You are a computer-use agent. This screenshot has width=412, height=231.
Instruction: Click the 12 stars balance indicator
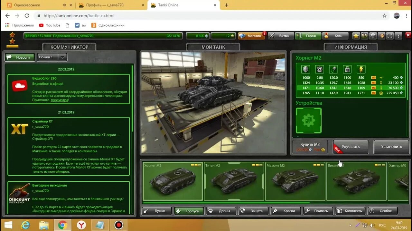tap(223, 36)
